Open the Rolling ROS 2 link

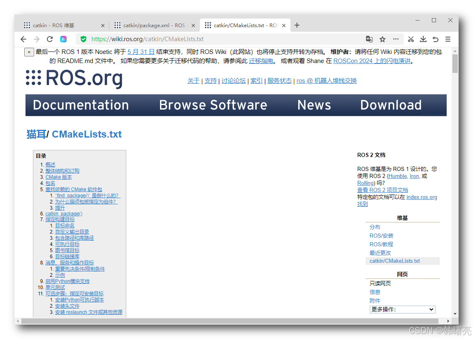(365, 183)
